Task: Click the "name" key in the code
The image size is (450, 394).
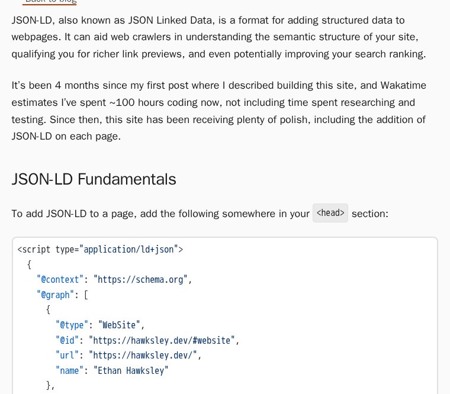Action: 69,371
